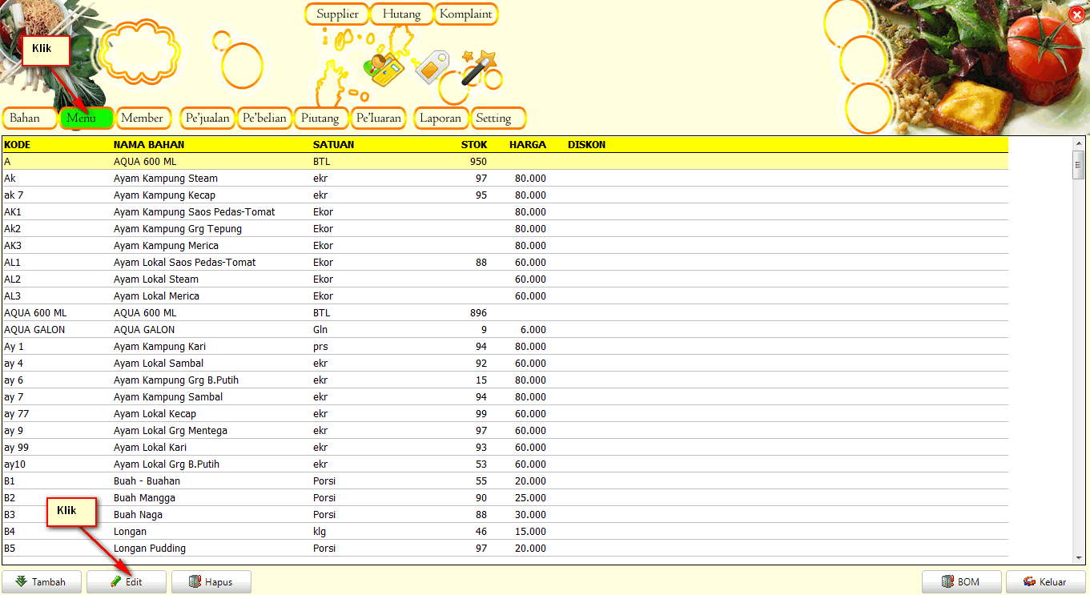Select the green Menu tab
Screen dimensions: 1090x595
coord(87,119)
